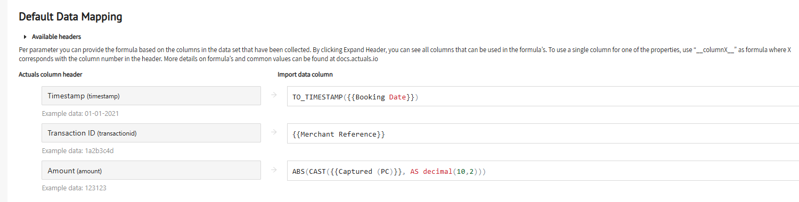Image resolution: width=799 pixels, height=202 pixels.
Task: Click Example data 123123 text
Action: click(x=74, y=188)
